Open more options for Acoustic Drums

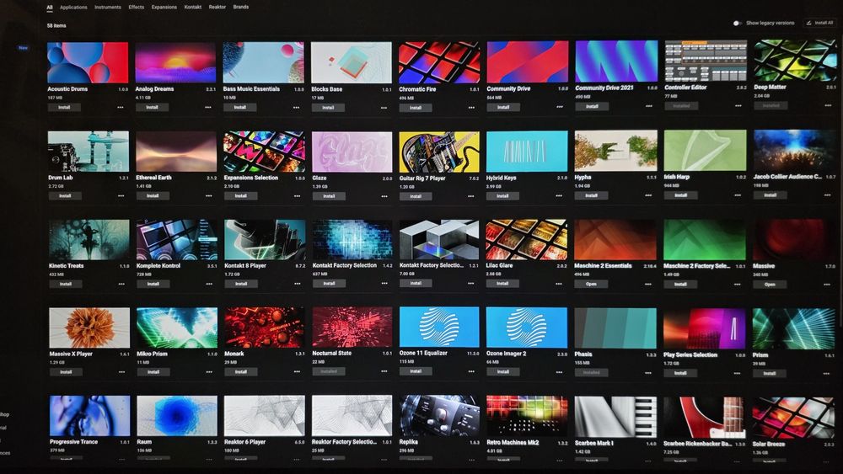point(121,108)
